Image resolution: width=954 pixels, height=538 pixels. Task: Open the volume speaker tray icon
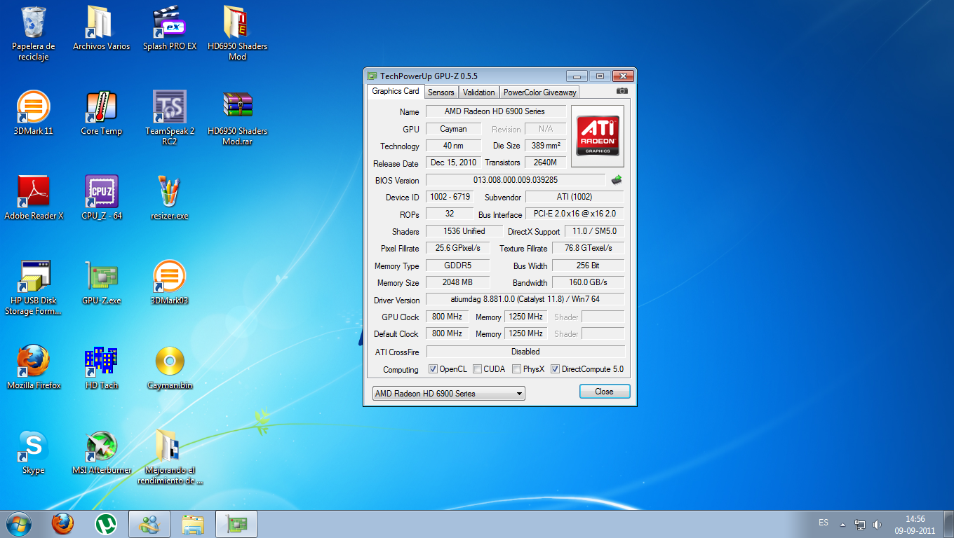tap(877, 524)
